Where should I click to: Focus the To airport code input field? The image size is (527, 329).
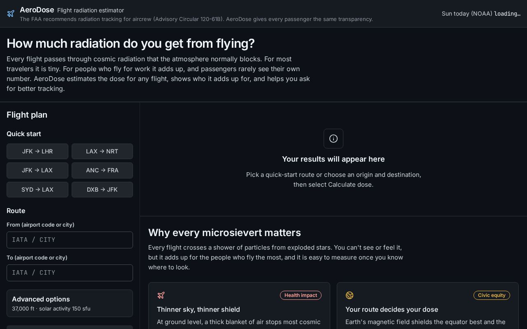point(70,273)
